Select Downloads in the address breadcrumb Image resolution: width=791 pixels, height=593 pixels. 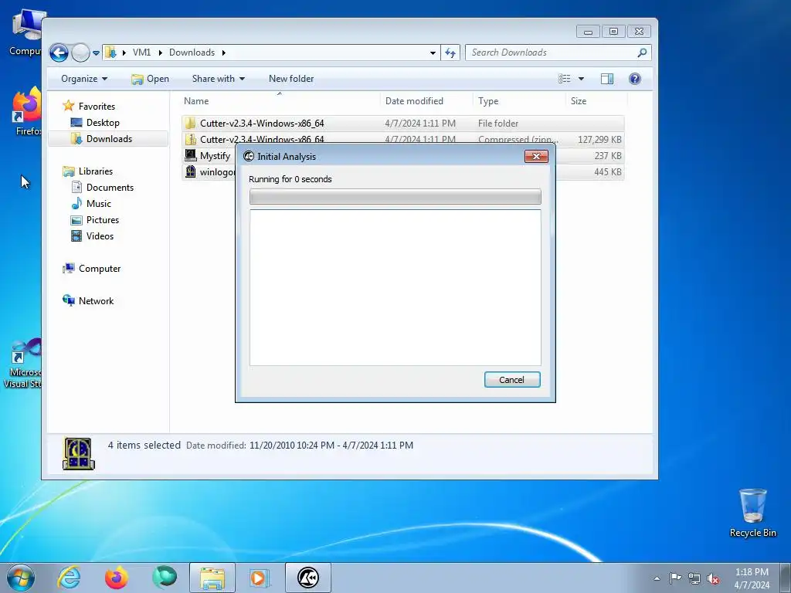192,53
